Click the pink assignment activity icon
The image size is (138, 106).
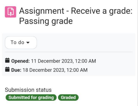11,12
